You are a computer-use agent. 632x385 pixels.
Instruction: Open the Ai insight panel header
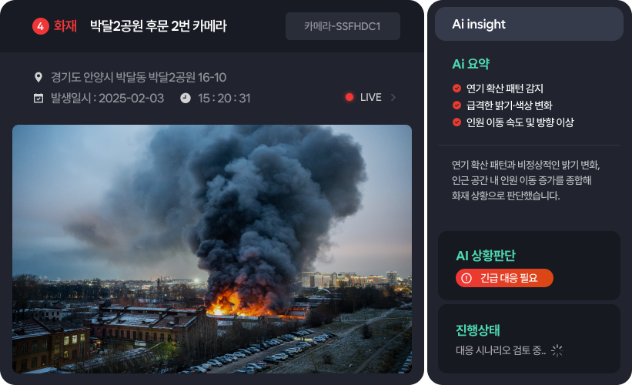pyautogui.click(x=529, y=24)
